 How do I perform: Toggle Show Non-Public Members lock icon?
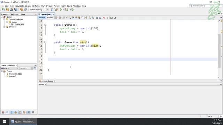16,112
